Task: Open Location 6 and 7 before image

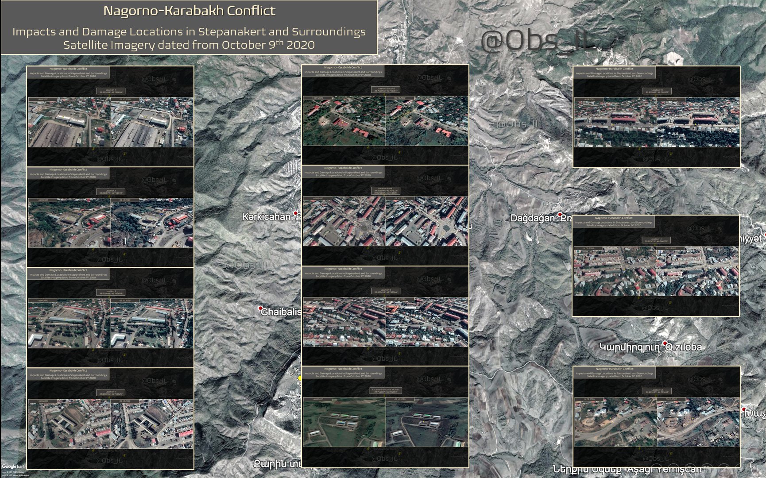Action: 344,221
